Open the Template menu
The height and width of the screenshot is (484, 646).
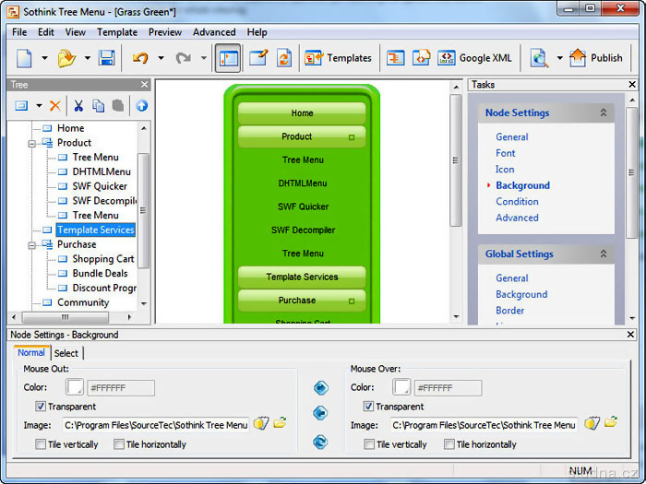pos(117,32)
